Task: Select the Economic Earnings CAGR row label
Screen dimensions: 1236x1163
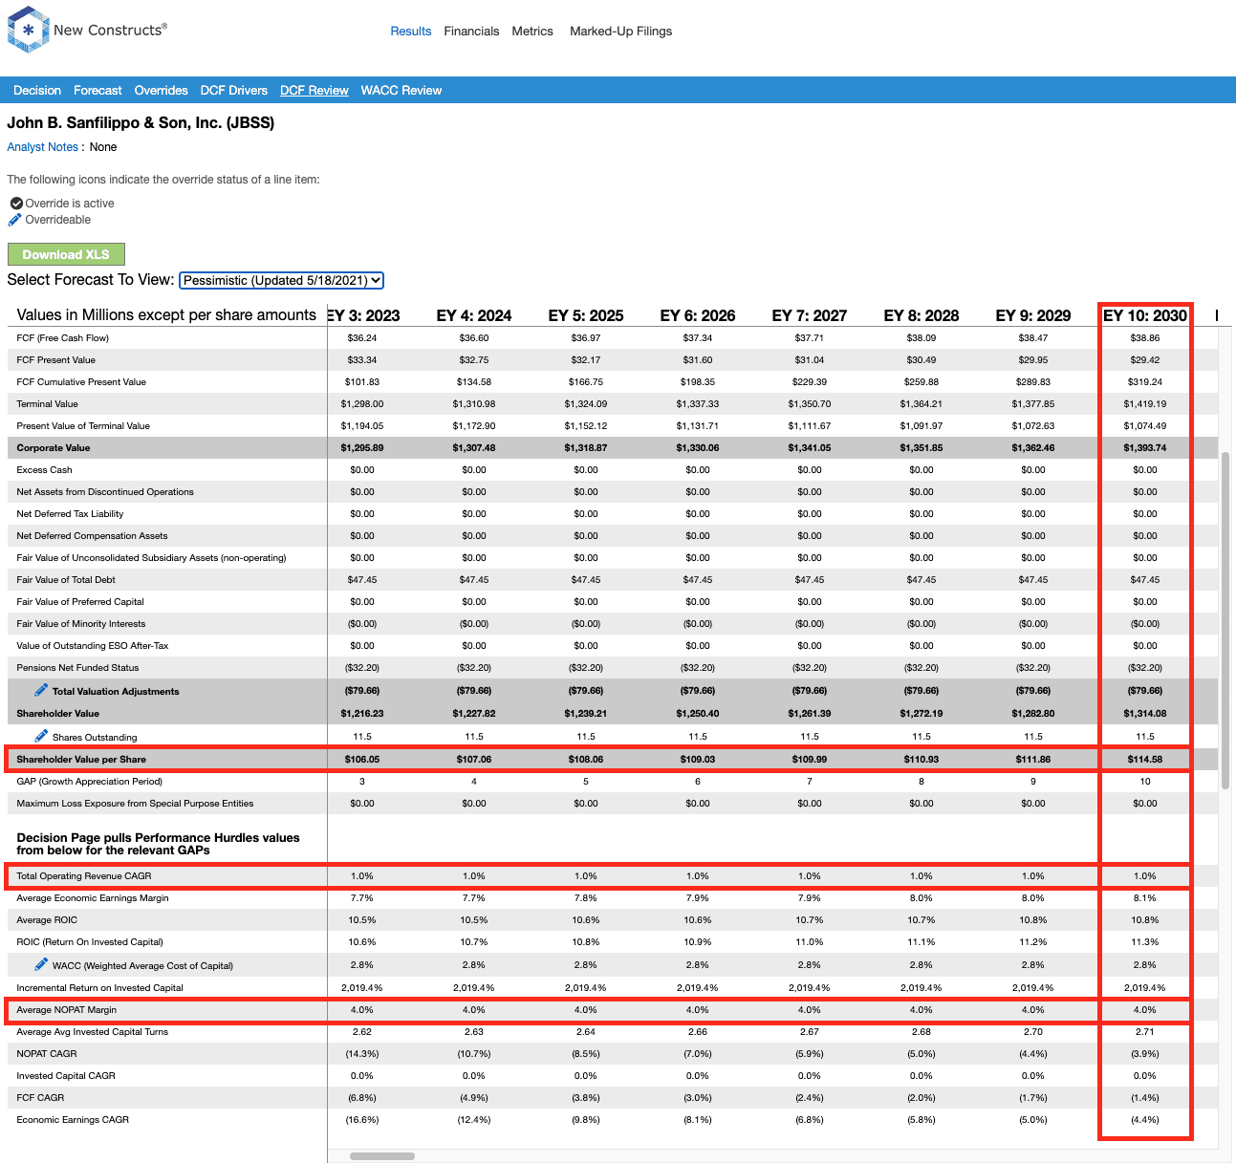Action: click(x=73, y=1120)
